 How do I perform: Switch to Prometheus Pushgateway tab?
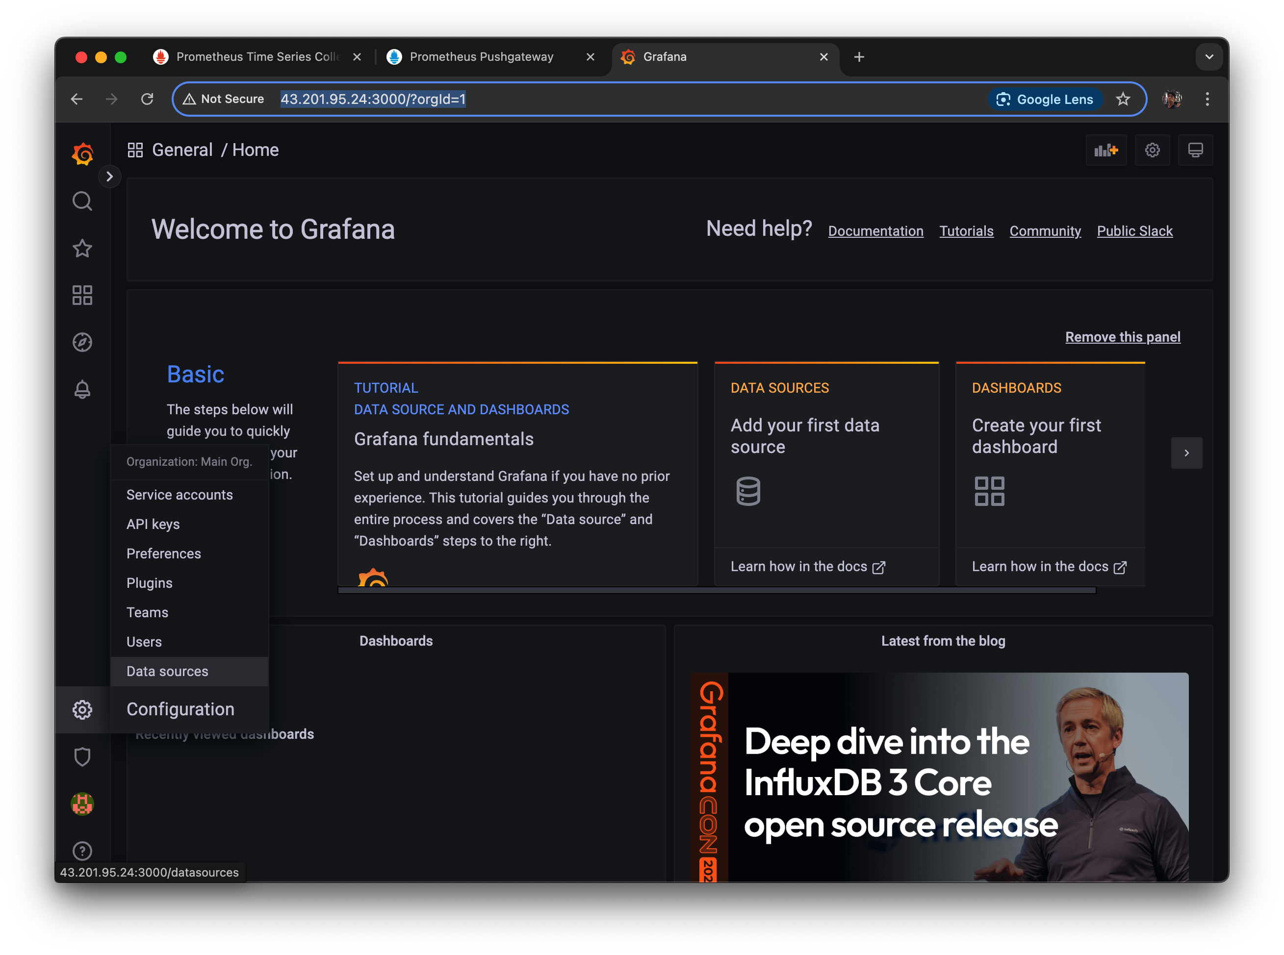(481, 57)
